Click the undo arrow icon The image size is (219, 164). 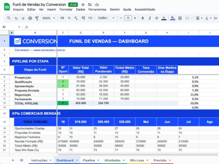16,18
